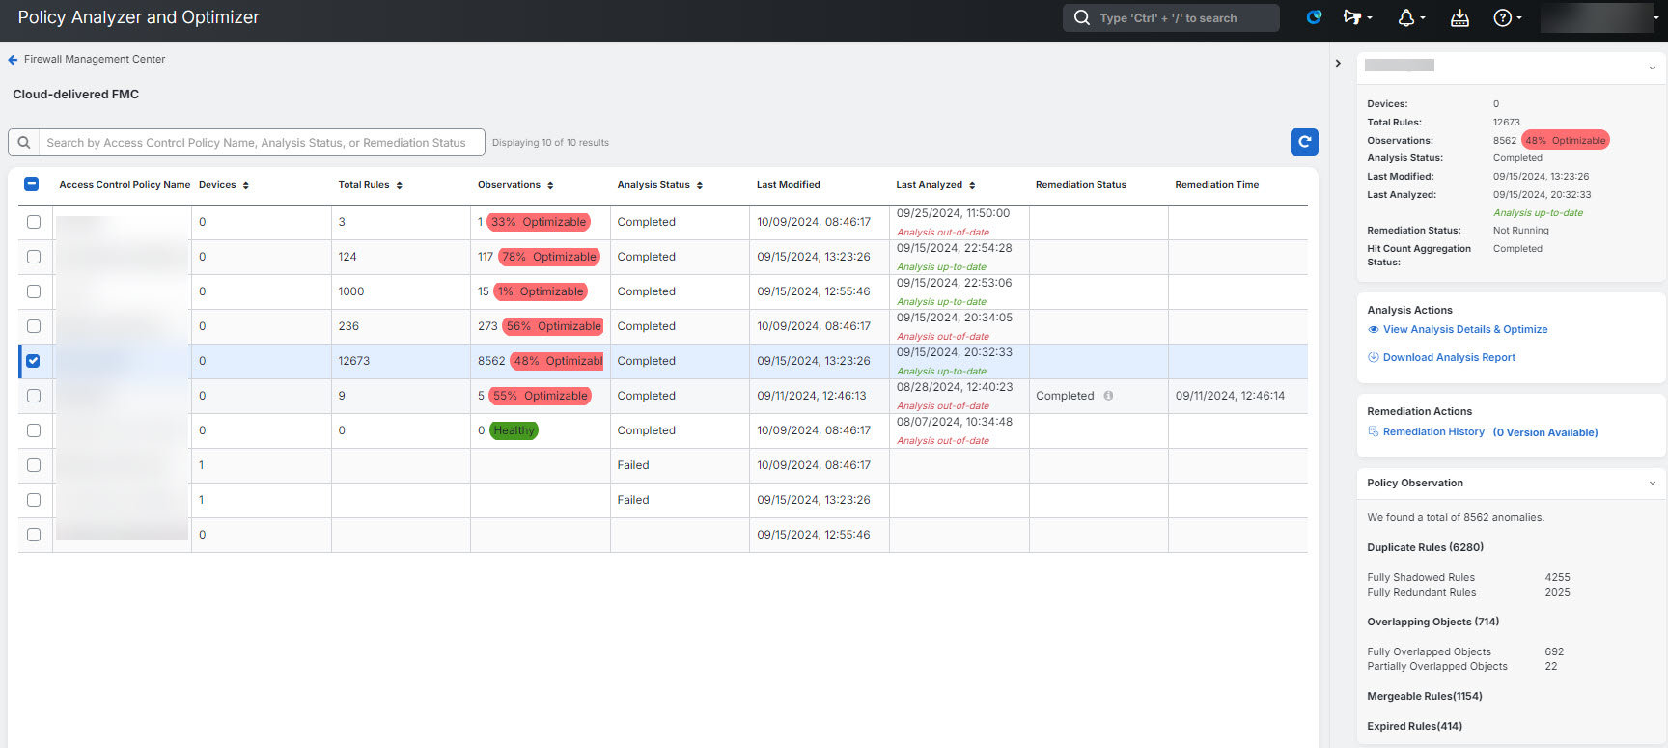Click the Remediation Status column header
The image size is (1668, 748).
coord(1081,185)
